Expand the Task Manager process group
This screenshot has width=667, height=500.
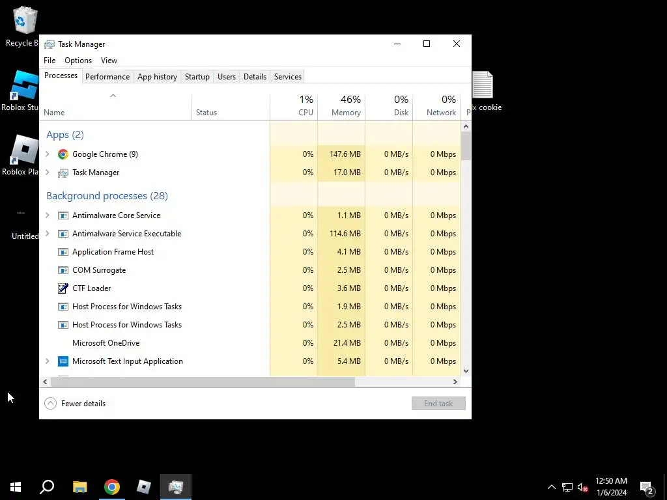click(48, 173)
